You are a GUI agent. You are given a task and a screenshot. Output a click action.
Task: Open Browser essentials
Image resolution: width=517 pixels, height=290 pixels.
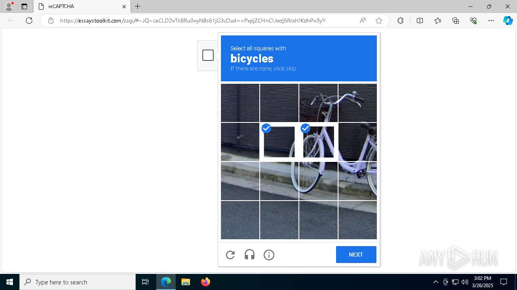(473, 21)
